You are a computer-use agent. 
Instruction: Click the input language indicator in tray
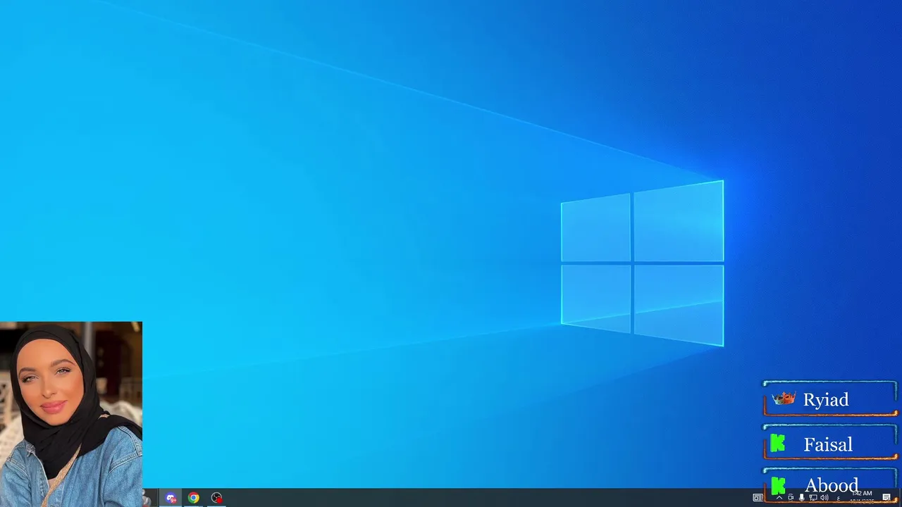pos(838,498)
